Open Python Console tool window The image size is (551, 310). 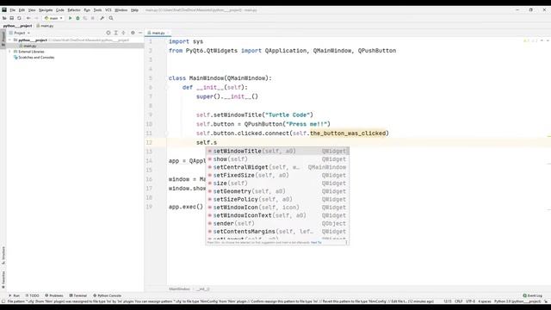tap(107, 295)
